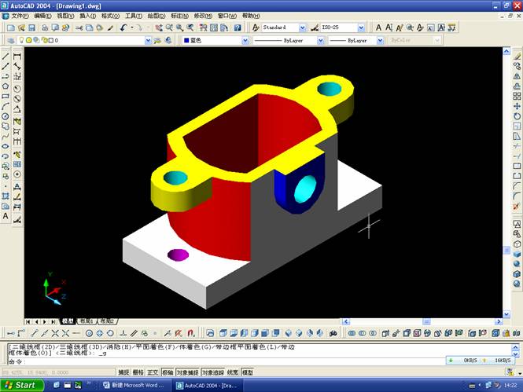The width and height of the screenshot is (523, 392).
Task: Open the 绘图(D) menu
Action: coord(156,16)
